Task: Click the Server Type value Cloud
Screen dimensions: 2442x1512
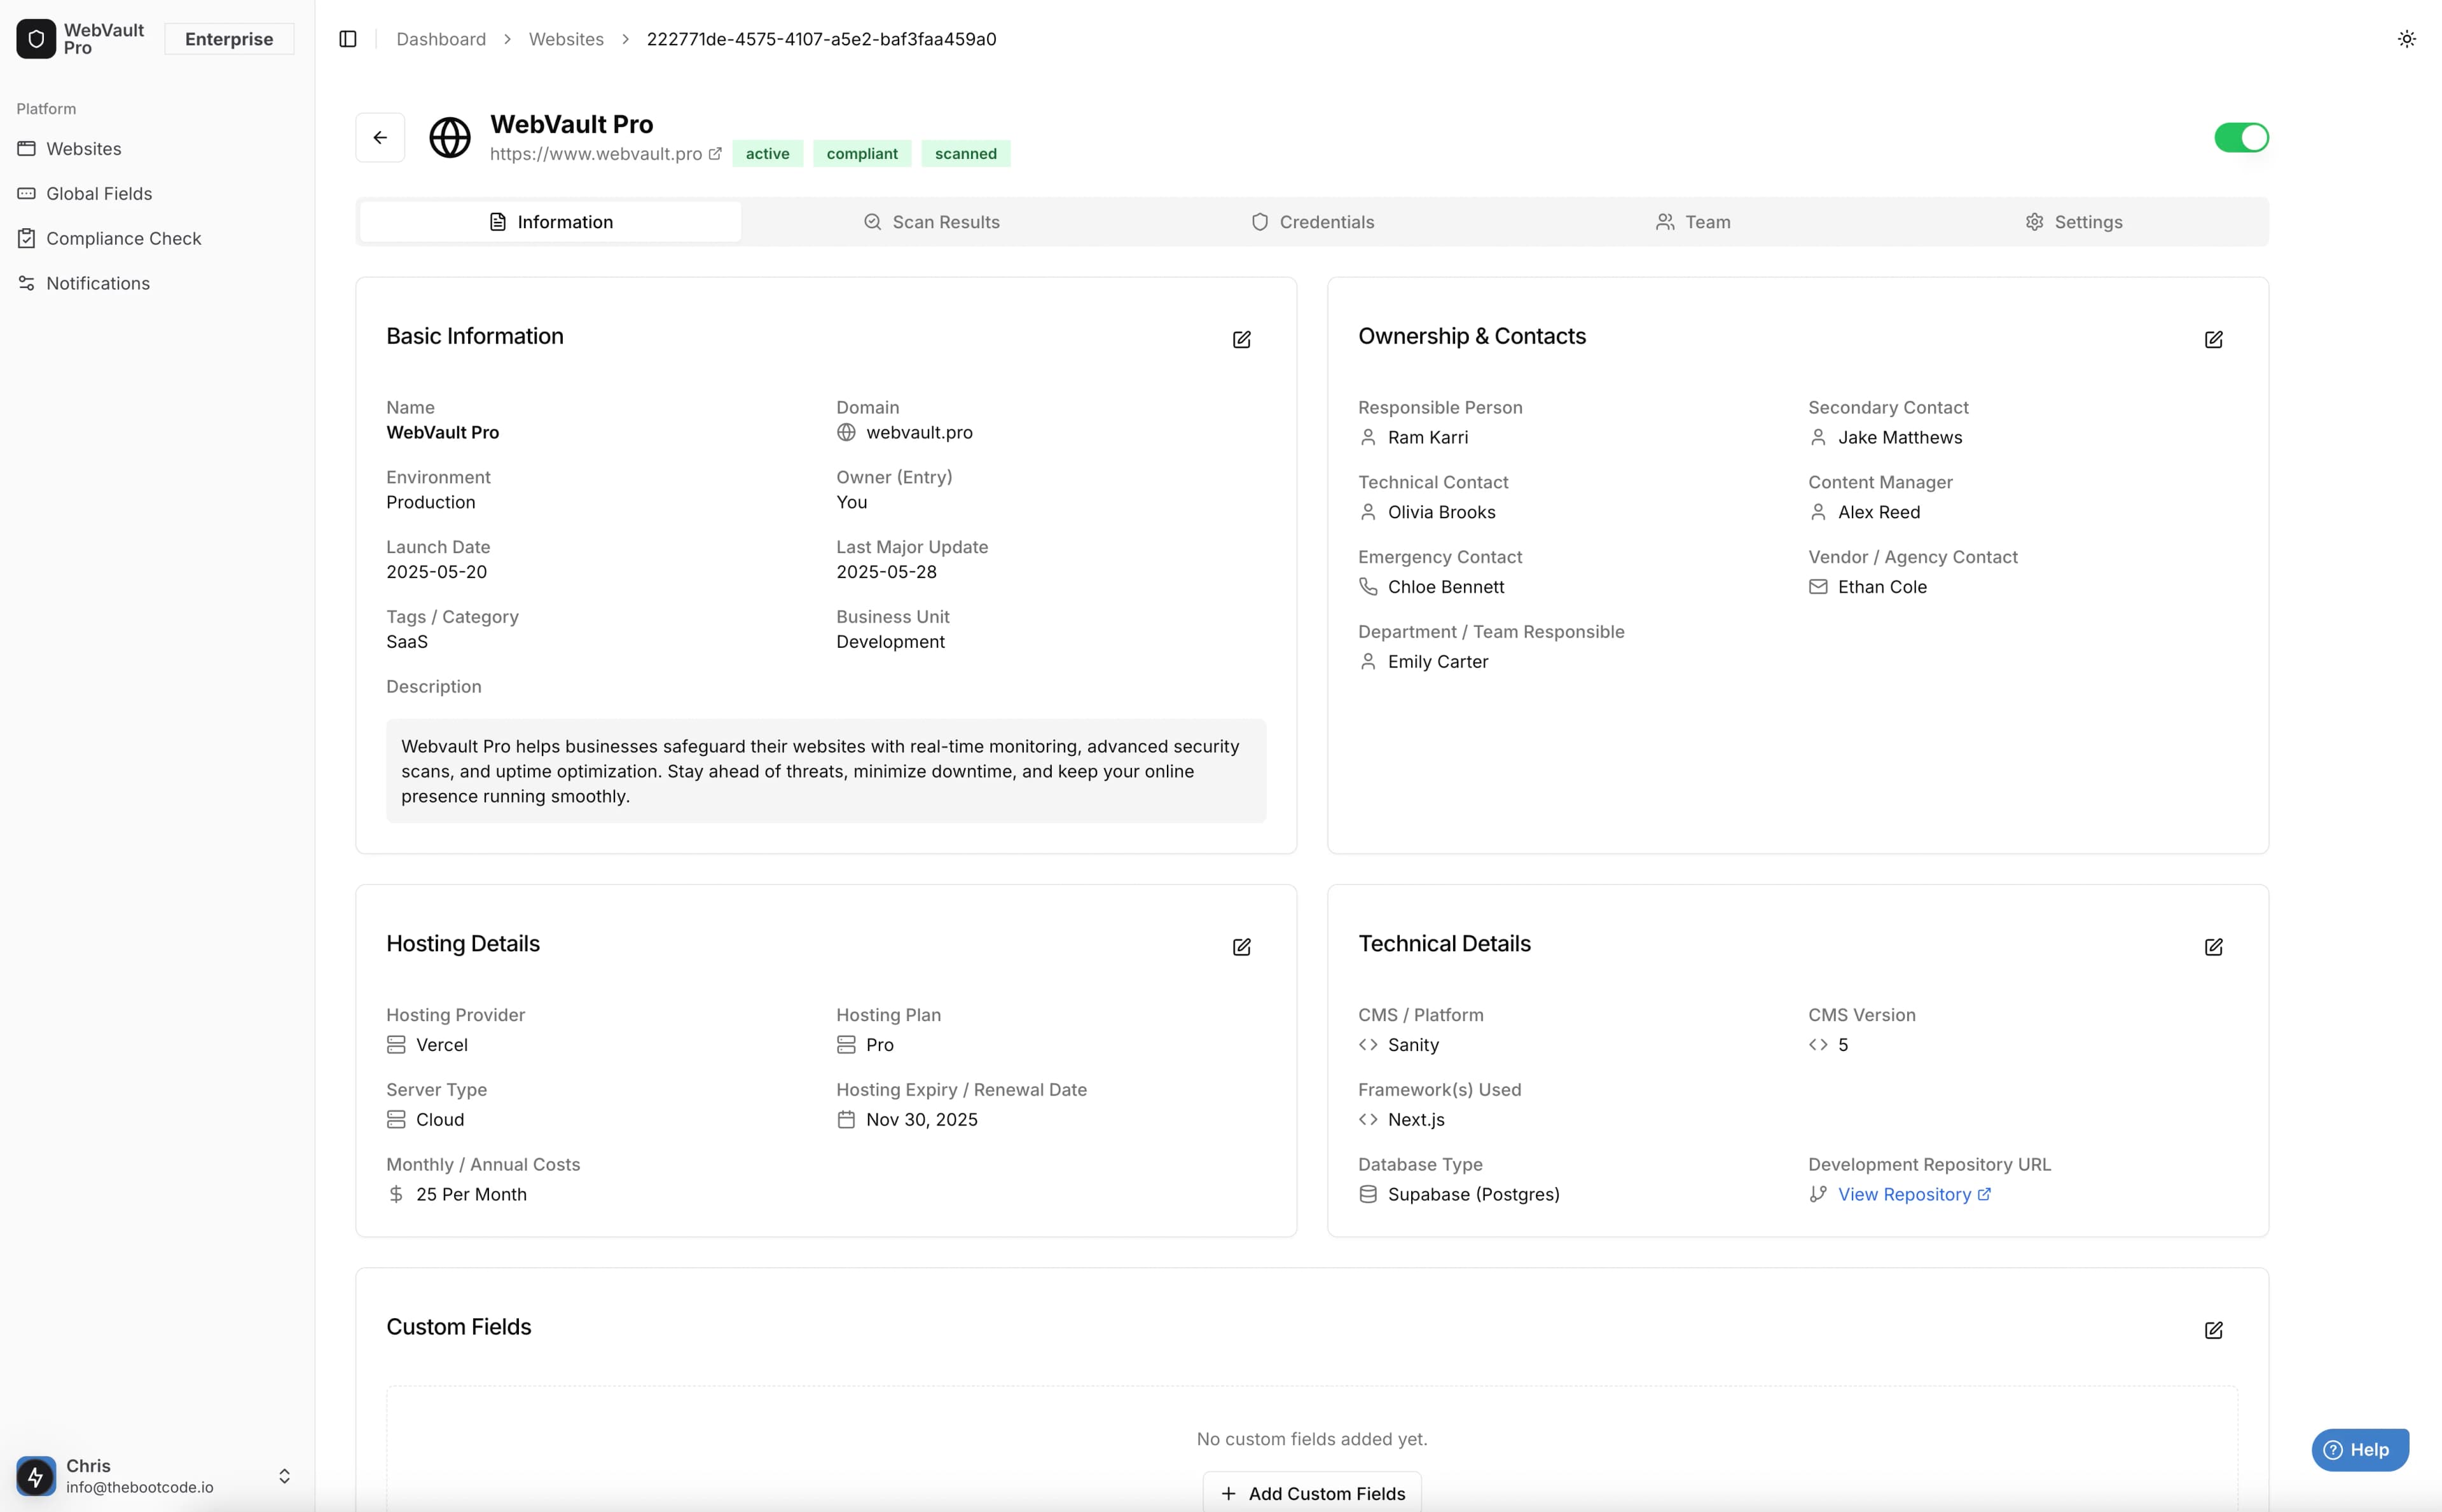Action: tap(440, 1120)
